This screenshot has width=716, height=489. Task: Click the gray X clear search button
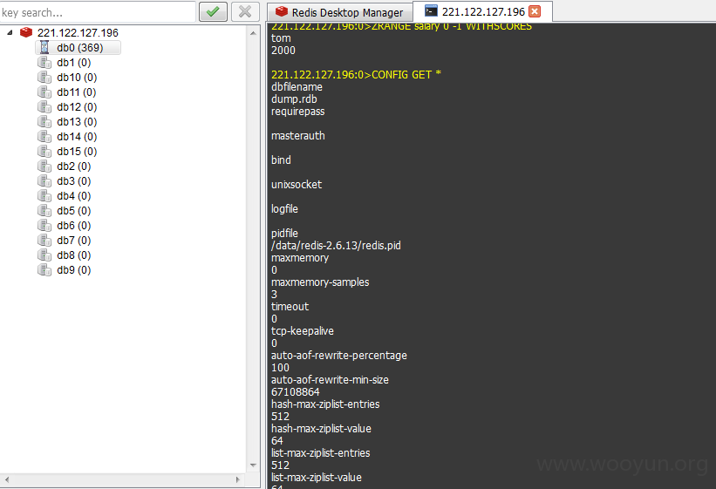click(245, 12)
